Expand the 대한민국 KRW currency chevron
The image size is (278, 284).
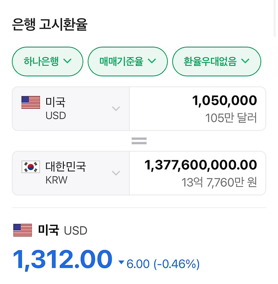click(x=116, y=173)
